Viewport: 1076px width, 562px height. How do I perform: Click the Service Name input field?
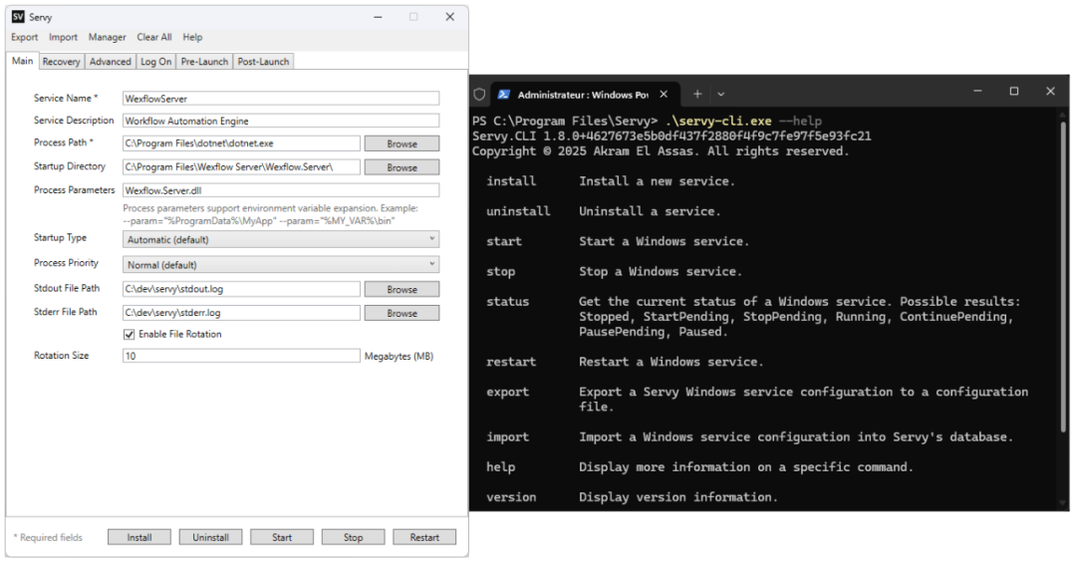coord(281,98)
